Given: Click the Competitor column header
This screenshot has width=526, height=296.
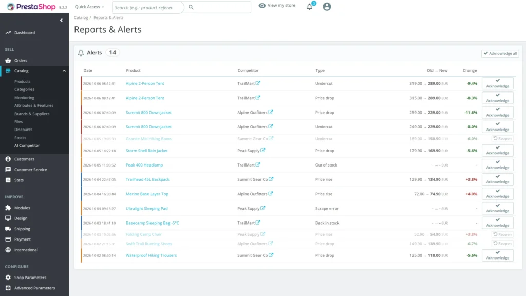Looking at the screenshot, I should [x=248, y=70].
